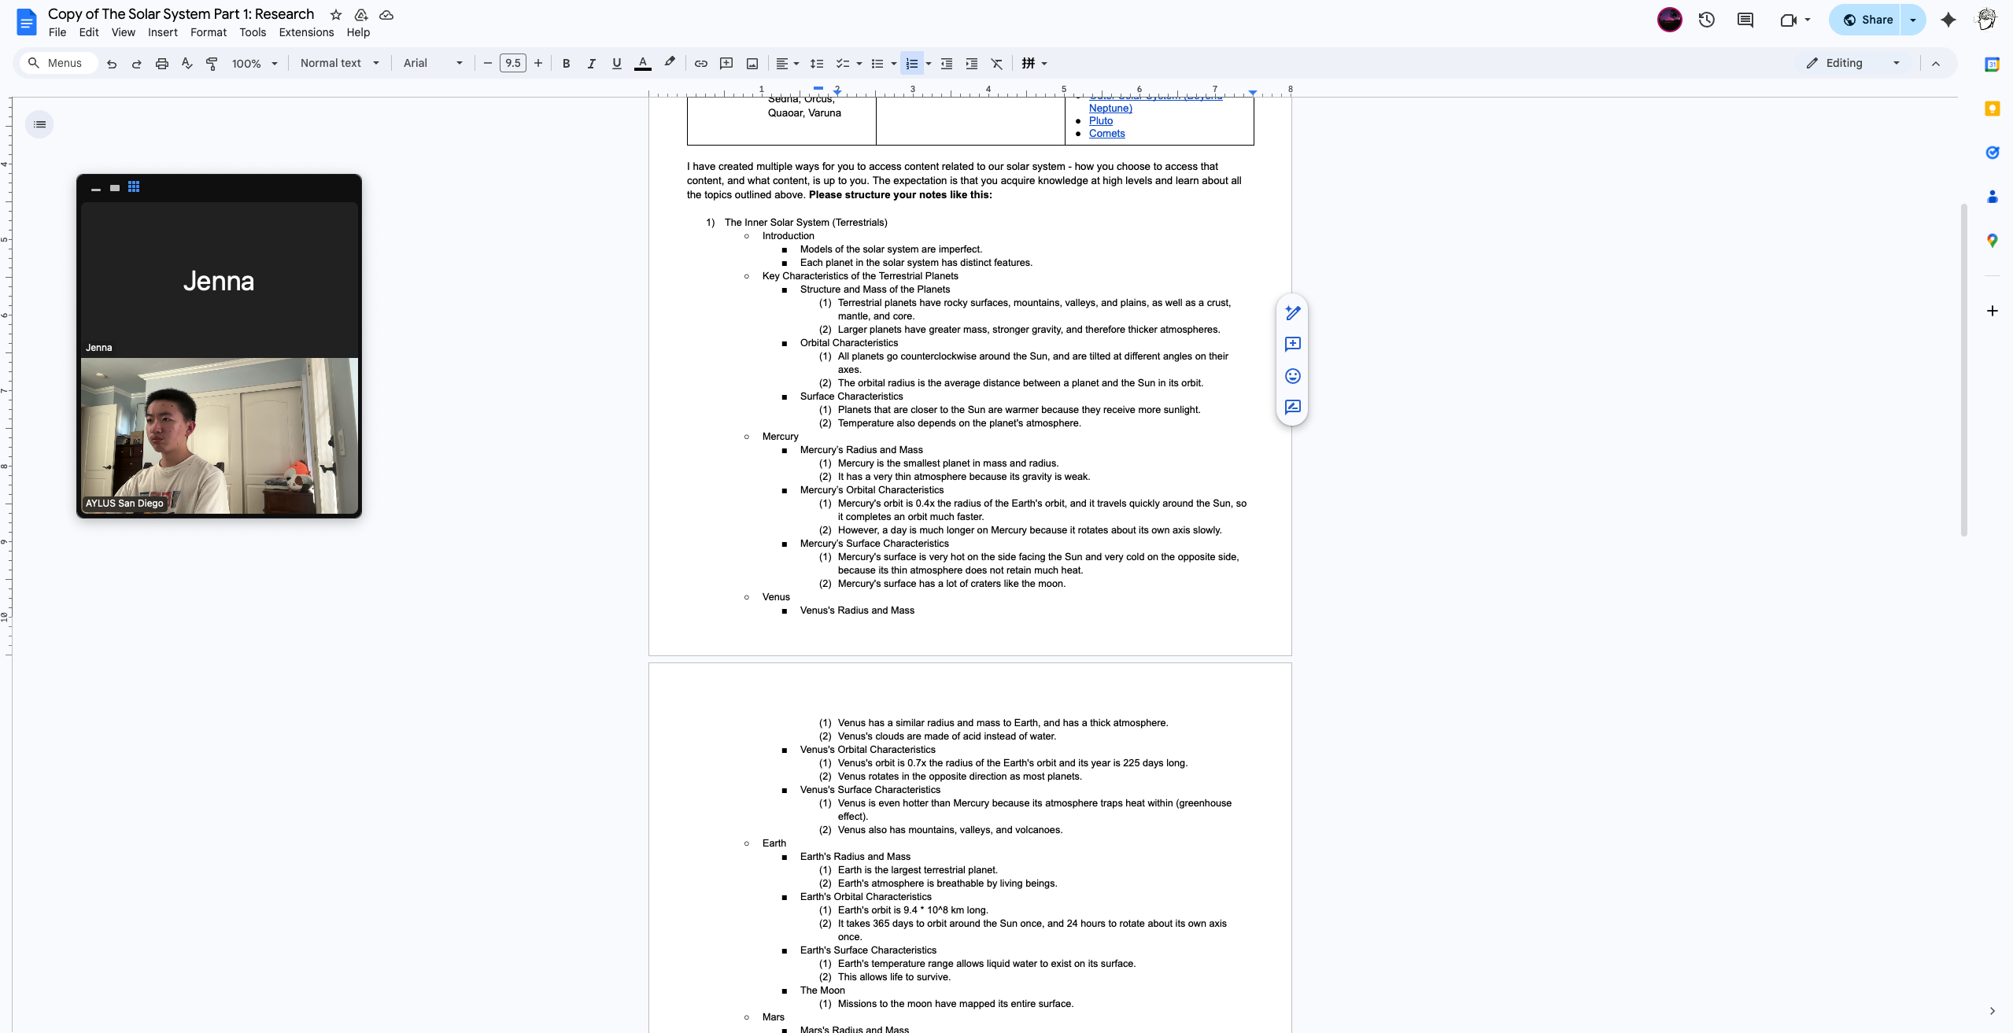The width and height of the screenshot is (2013, 1033).
Task: Click the Undo arrow in the toolbar
Action: tap(112, 64)
